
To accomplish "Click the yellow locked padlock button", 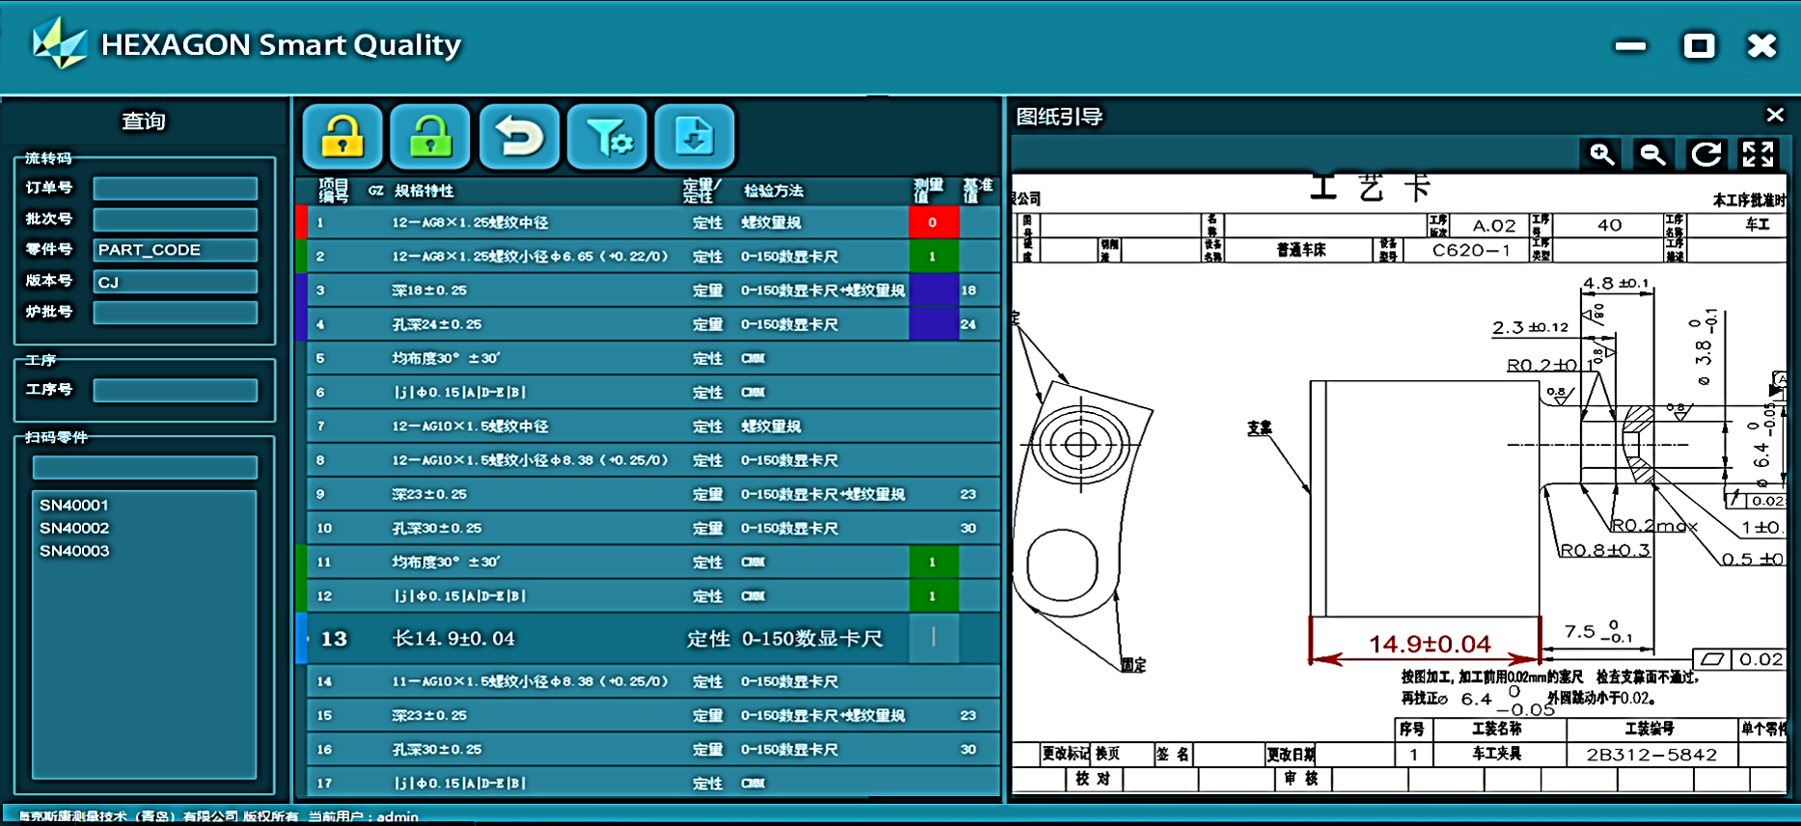I will [342, 137].
